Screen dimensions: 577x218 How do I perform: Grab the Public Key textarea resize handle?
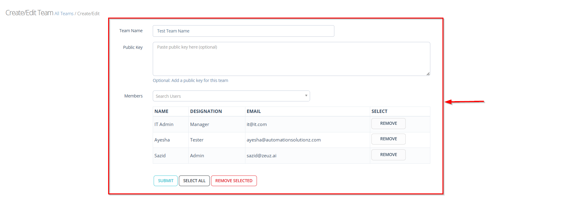428,74
